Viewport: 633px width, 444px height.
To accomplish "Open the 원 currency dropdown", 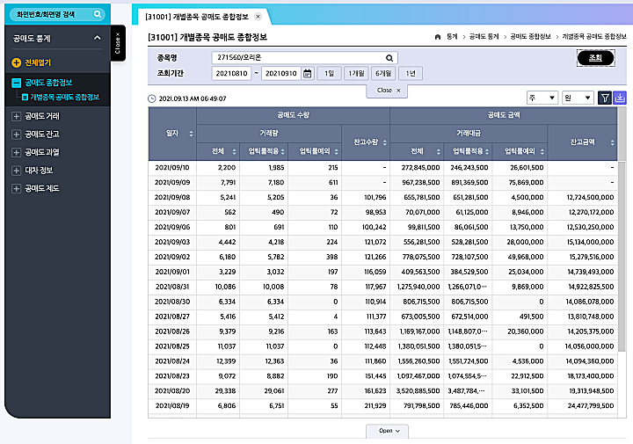I will click(x=578, y=98).
